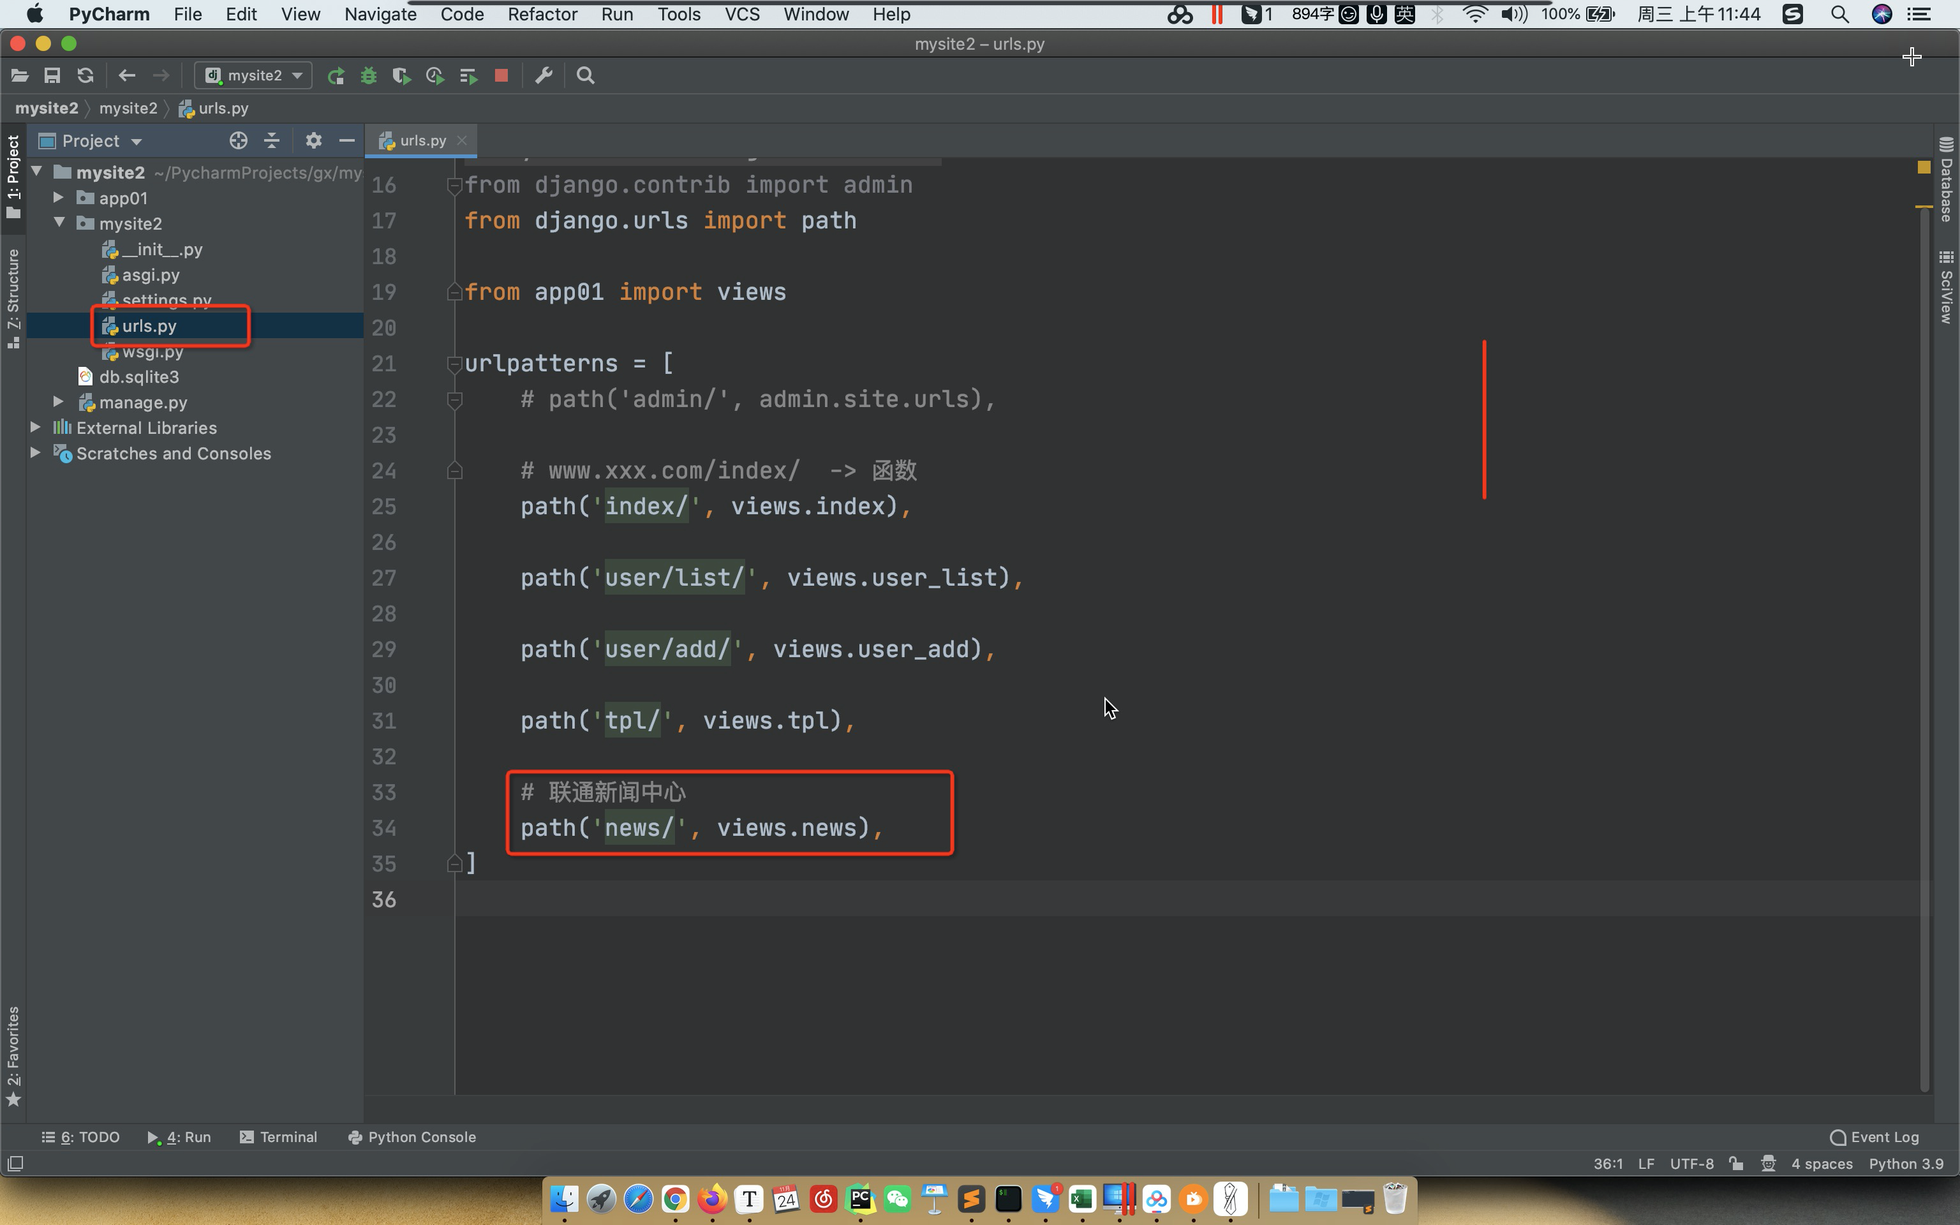Click Collapse All icon in Project panel
Viewport: 1960px width, 1225px height.
pos(272,141)
